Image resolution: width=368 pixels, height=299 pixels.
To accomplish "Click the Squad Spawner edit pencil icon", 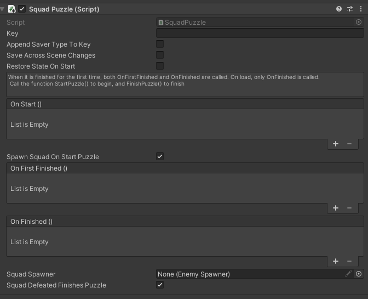I will pos(348,274).
